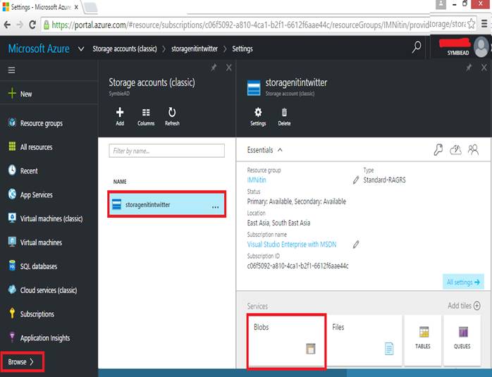This screenshot has width=492, height=377.
Task: Refresh the storage accounts list
Action: pyautogui.click(x=172, y=116)
